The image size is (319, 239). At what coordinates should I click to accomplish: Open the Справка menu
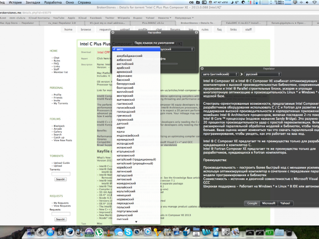pos(84,2)
